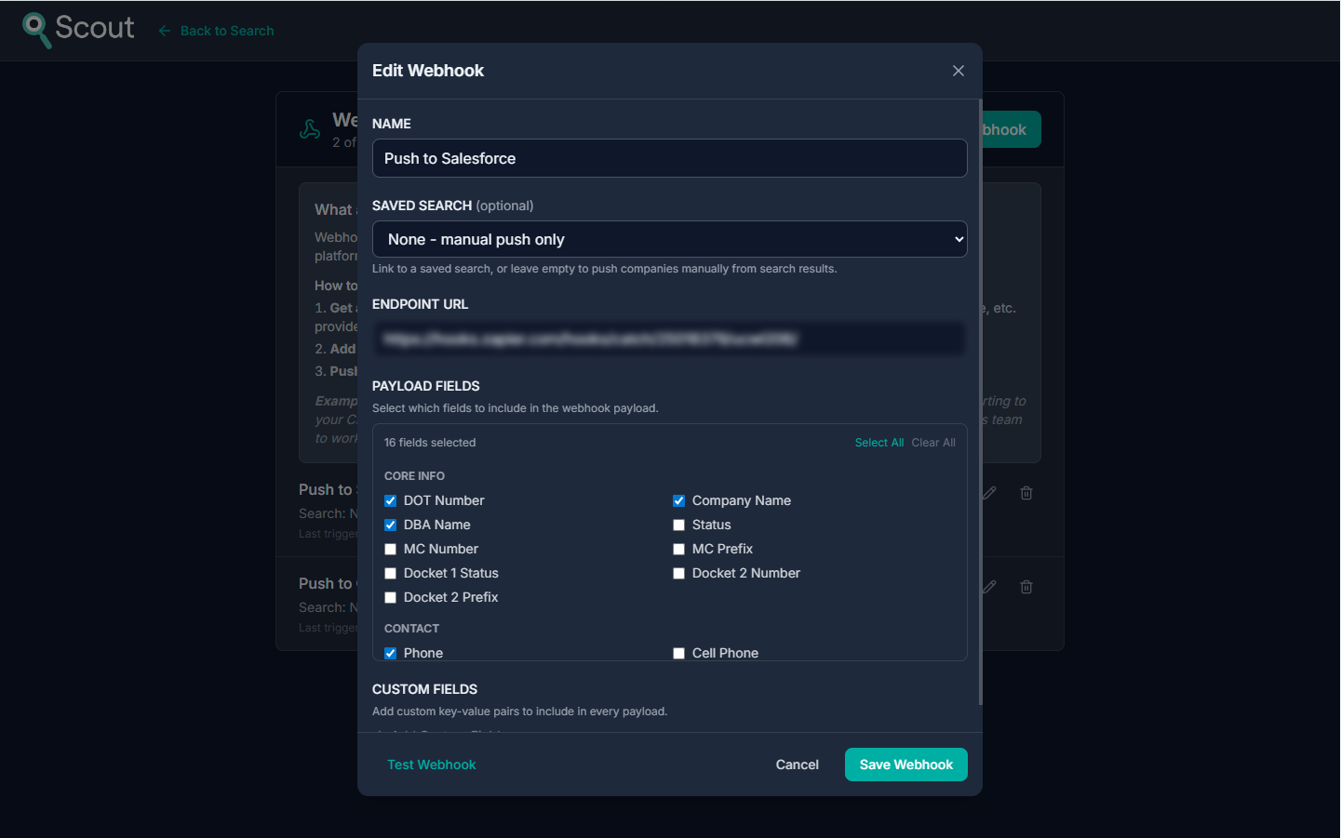Dismiss the Edit Webhook dialog with the X

[x=958, y=70]
